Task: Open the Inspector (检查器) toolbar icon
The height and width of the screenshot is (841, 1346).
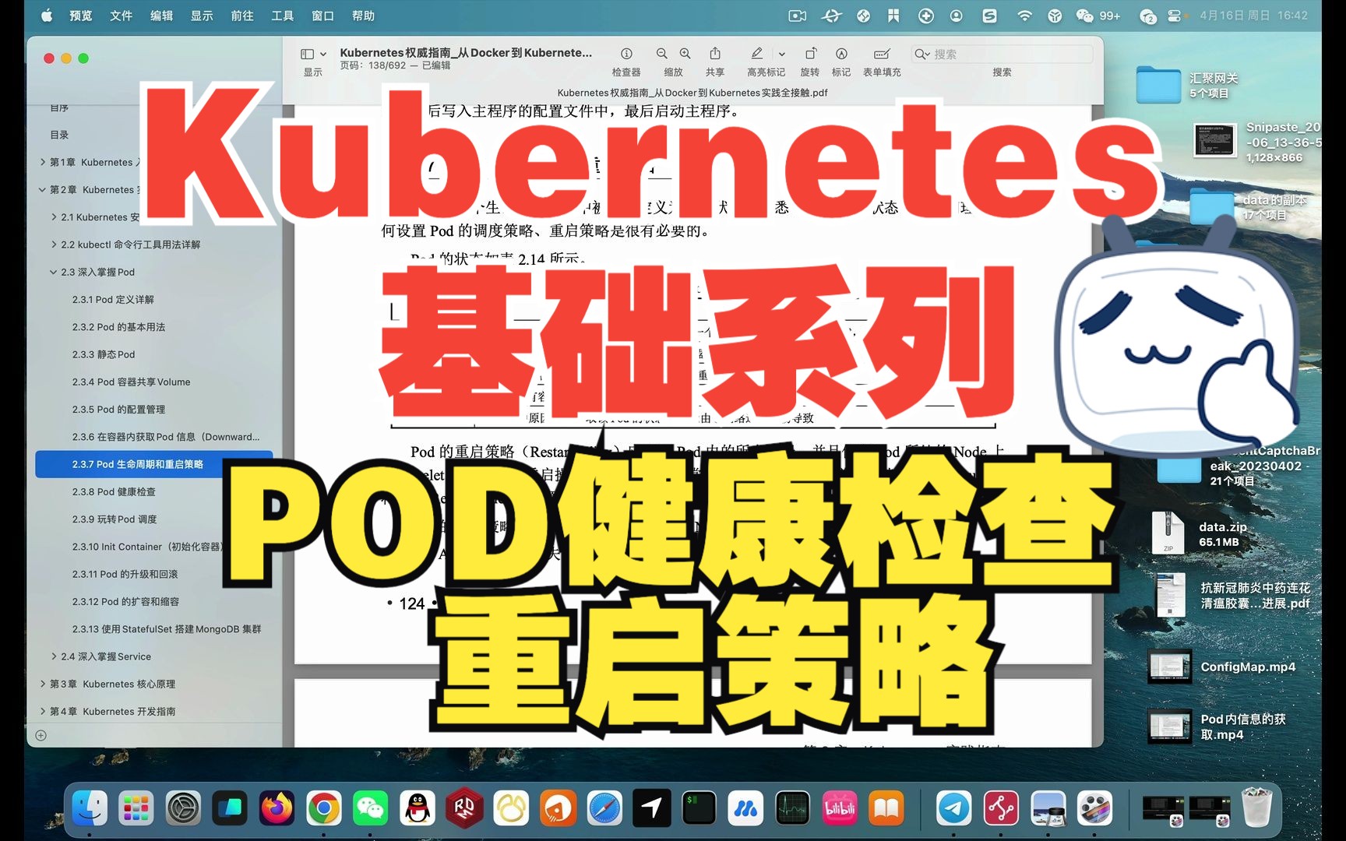Action: [x=626, y=54]
